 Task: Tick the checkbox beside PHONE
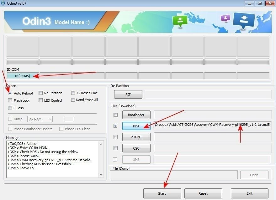pyautogui.click(x=115, y=137)
